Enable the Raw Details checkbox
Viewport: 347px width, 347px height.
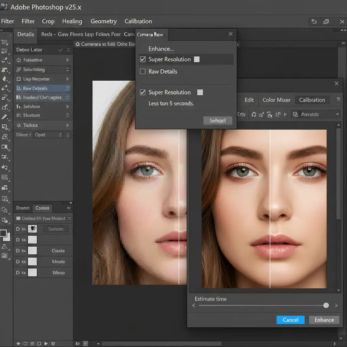point(143,72)
